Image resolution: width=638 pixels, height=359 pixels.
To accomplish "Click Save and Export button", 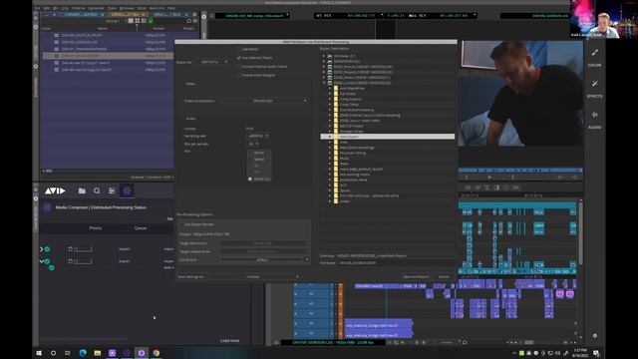I will pyautogui.click(x=416, y=277).
